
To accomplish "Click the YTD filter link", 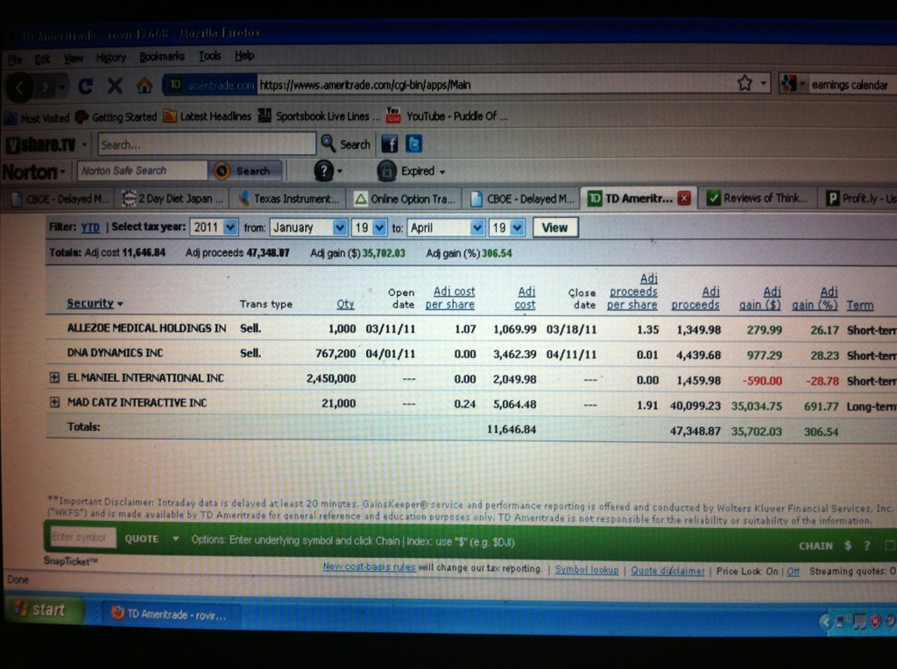I will pos(90,228).
